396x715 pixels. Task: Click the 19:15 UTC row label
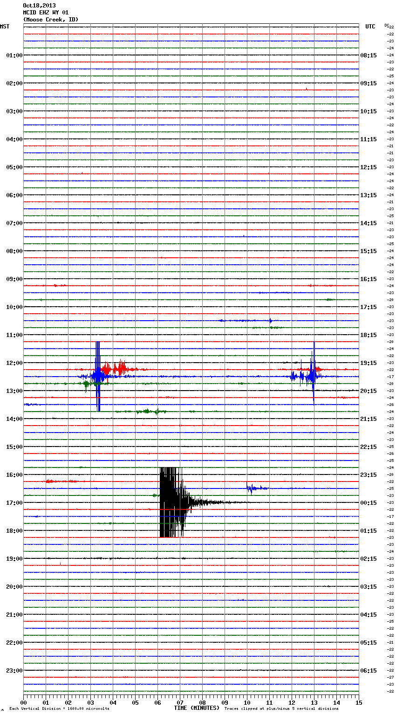point(369,363)
